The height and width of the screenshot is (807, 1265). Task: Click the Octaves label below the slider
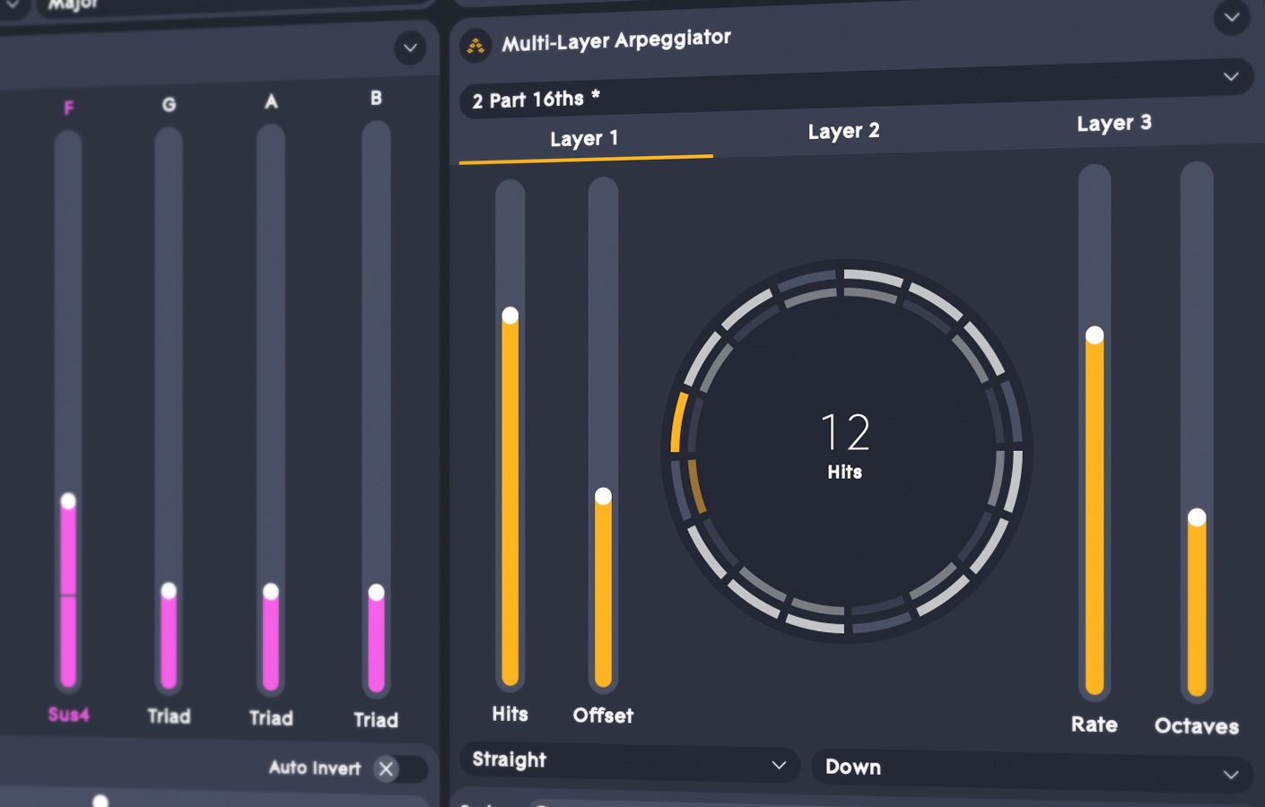pyautogui.click(x=1197, y=726)
